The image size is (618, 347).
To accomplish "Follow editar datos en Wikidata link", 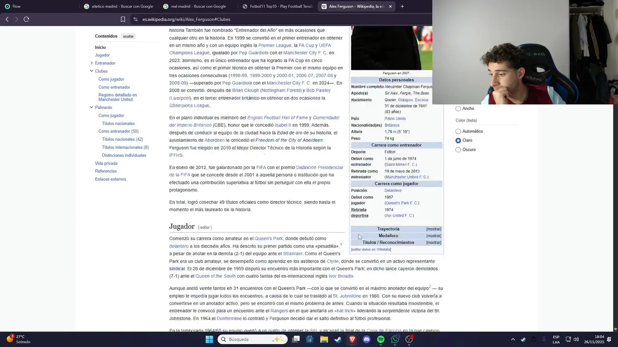I will (x=371, y=250).
